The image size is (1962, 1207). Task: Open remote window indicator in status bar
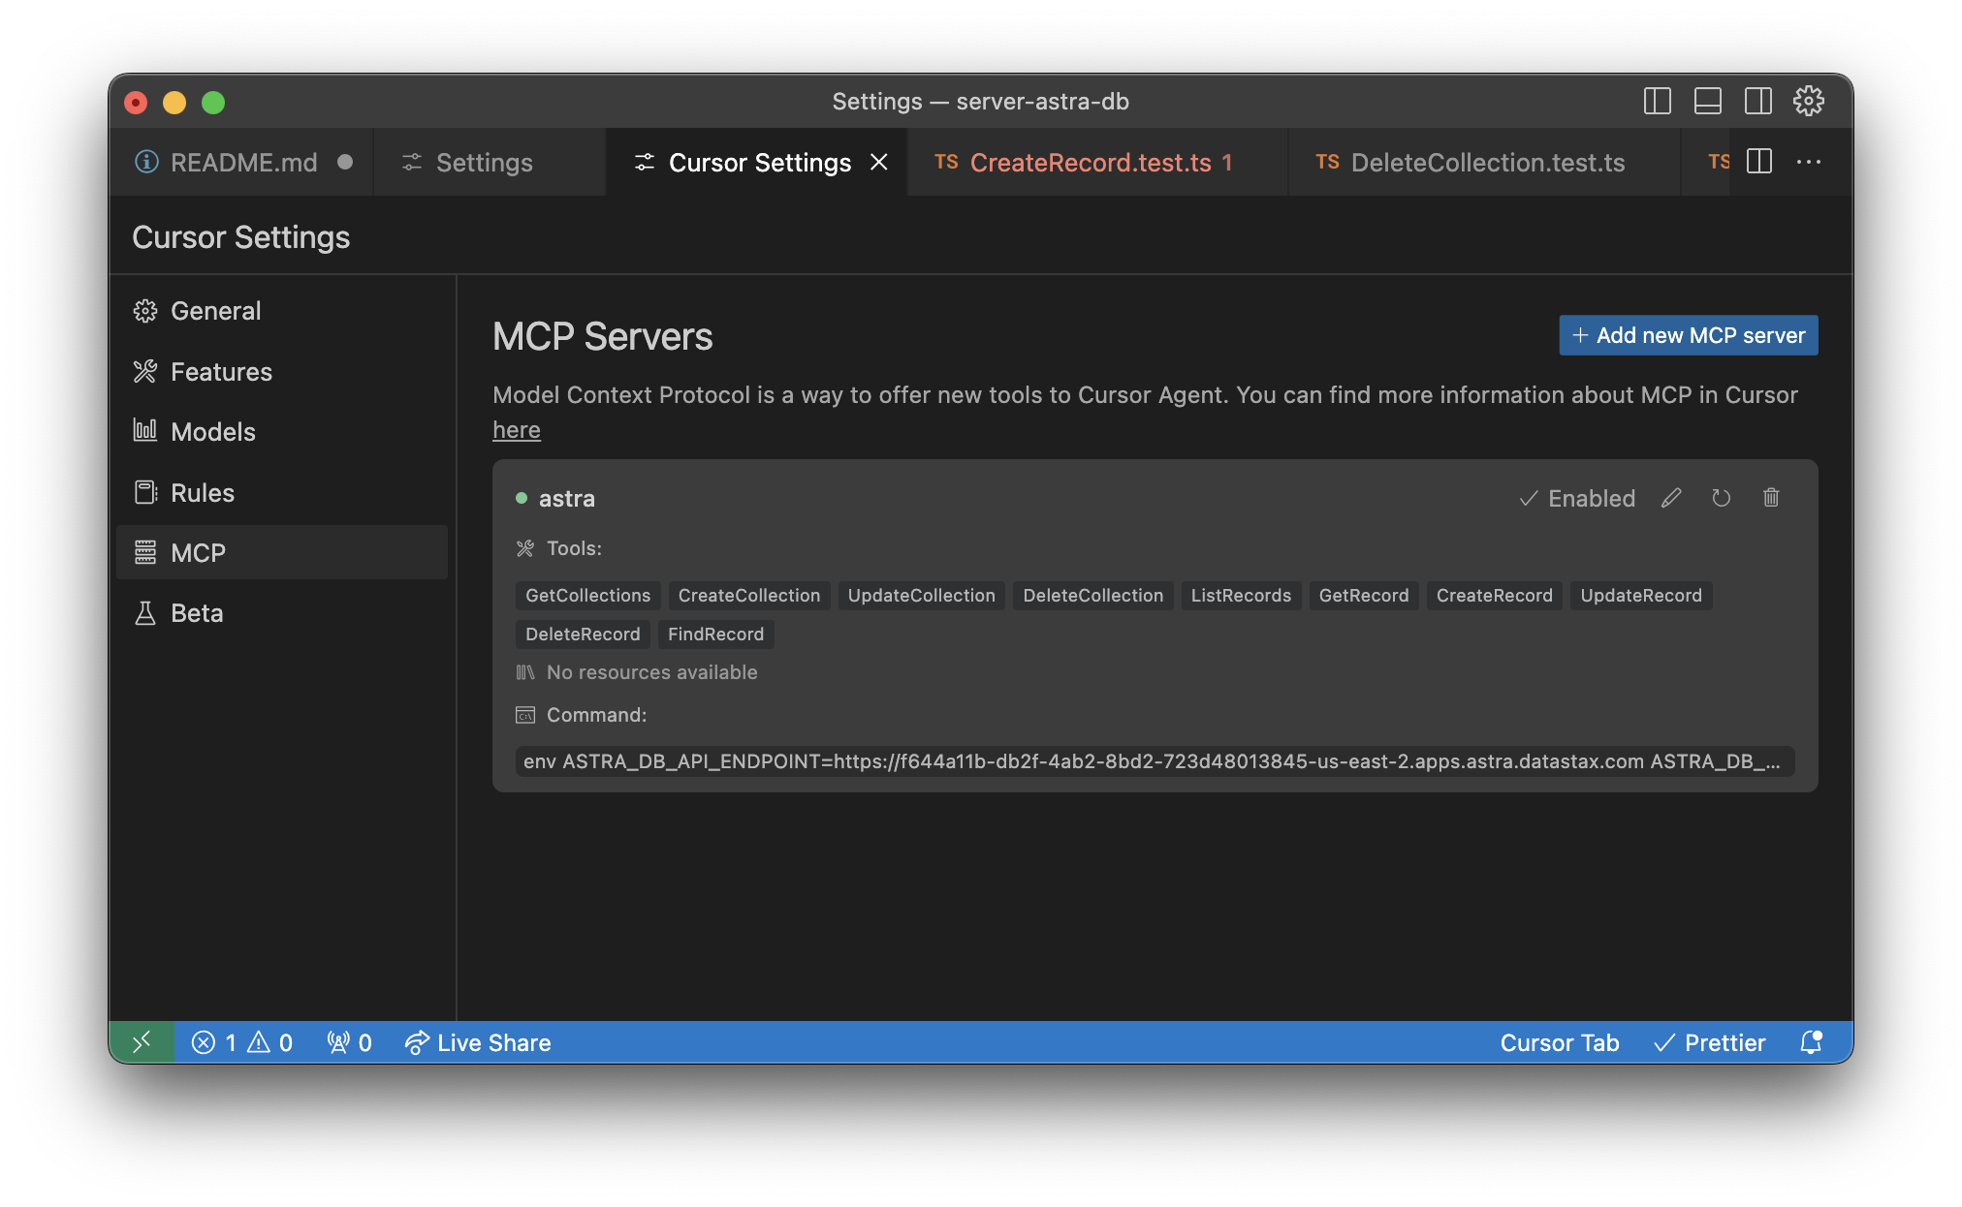coord(142,1042)
